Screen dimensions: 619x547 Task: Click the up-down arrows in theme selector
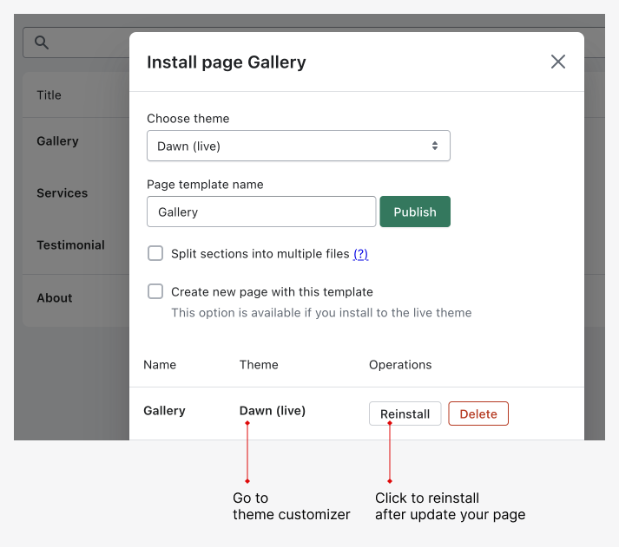point(435,146)
